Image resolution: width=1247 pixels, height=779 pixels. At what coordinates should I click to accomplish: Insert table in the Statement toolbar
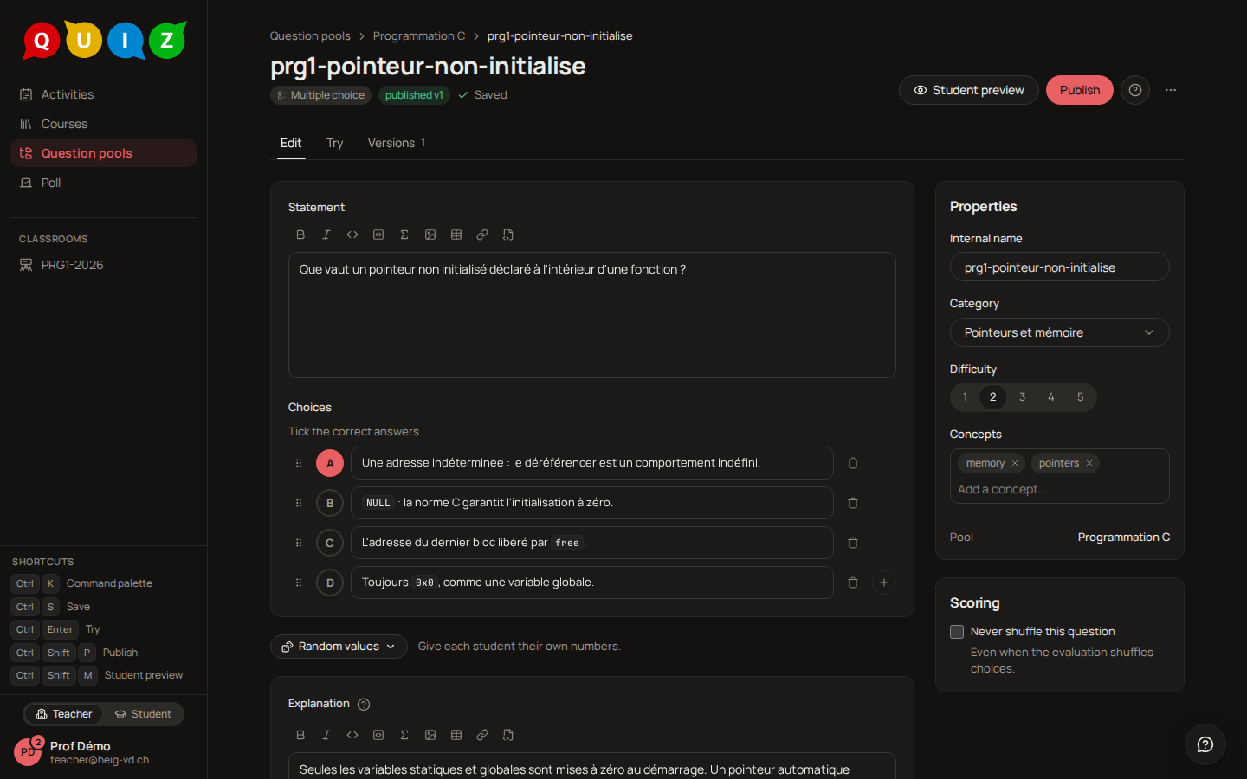tap(456, 235)
